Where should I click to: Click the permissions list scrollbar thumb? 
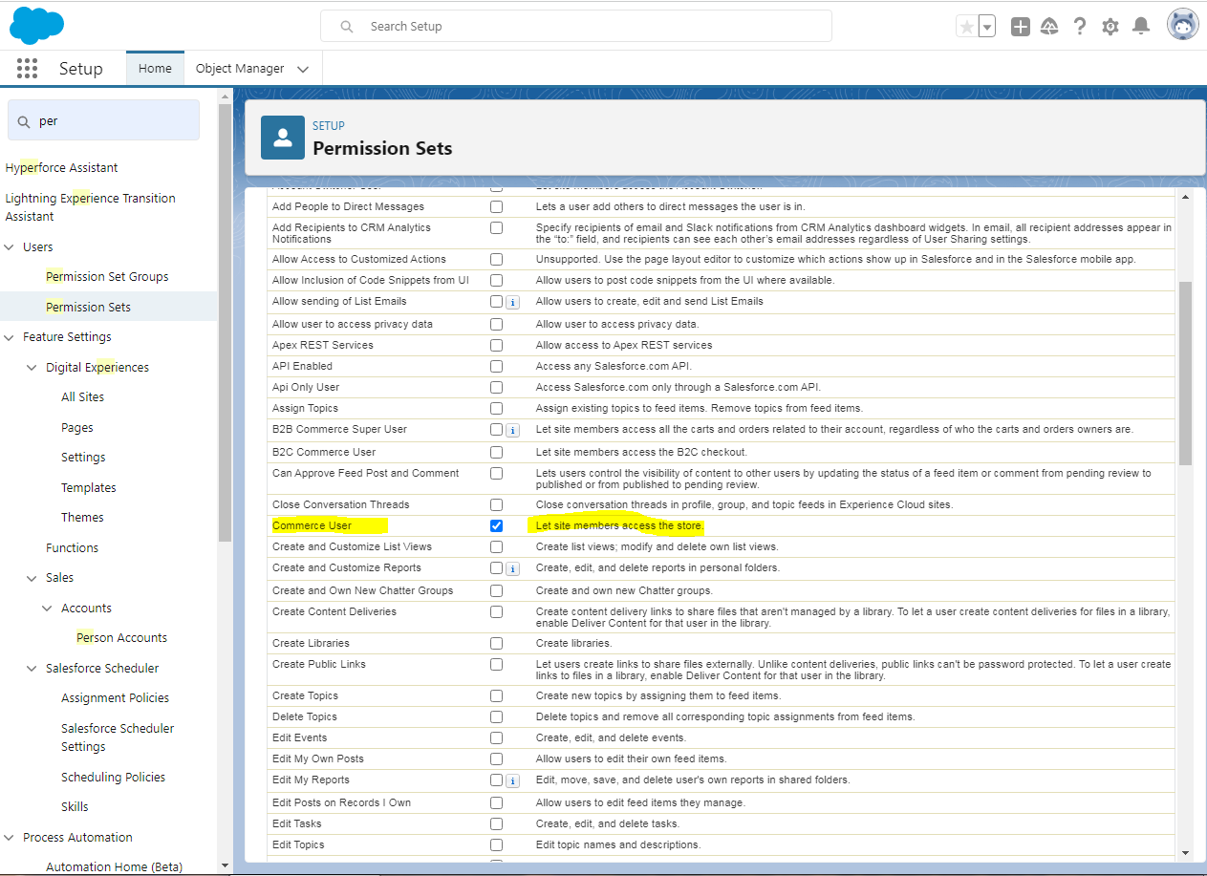tap(1185, 373)
